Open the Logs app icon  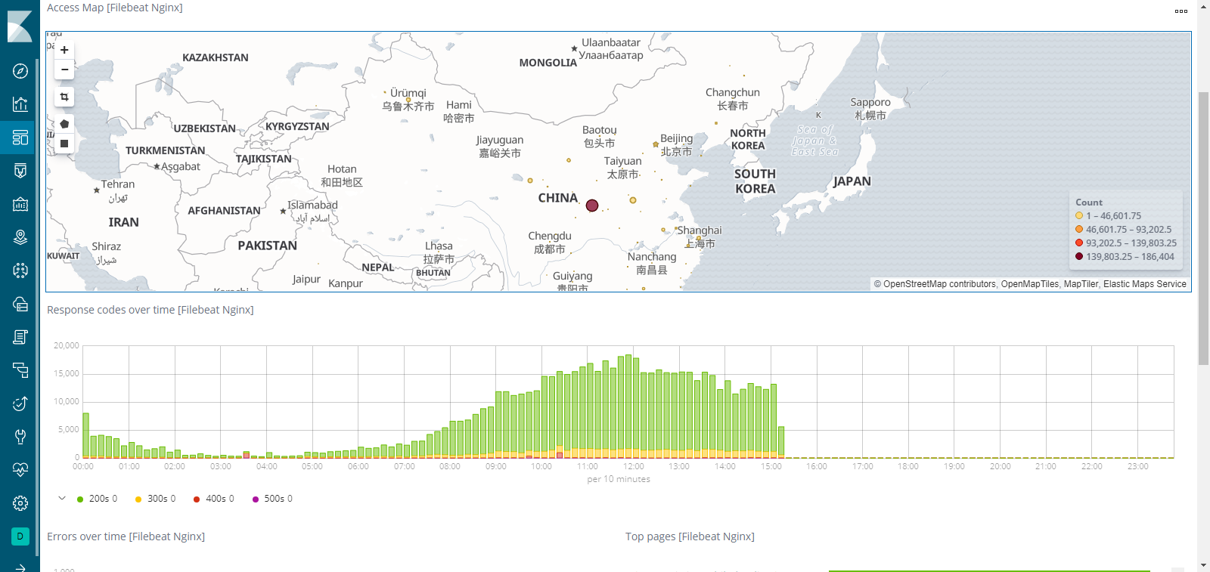[x=20, y=337]
